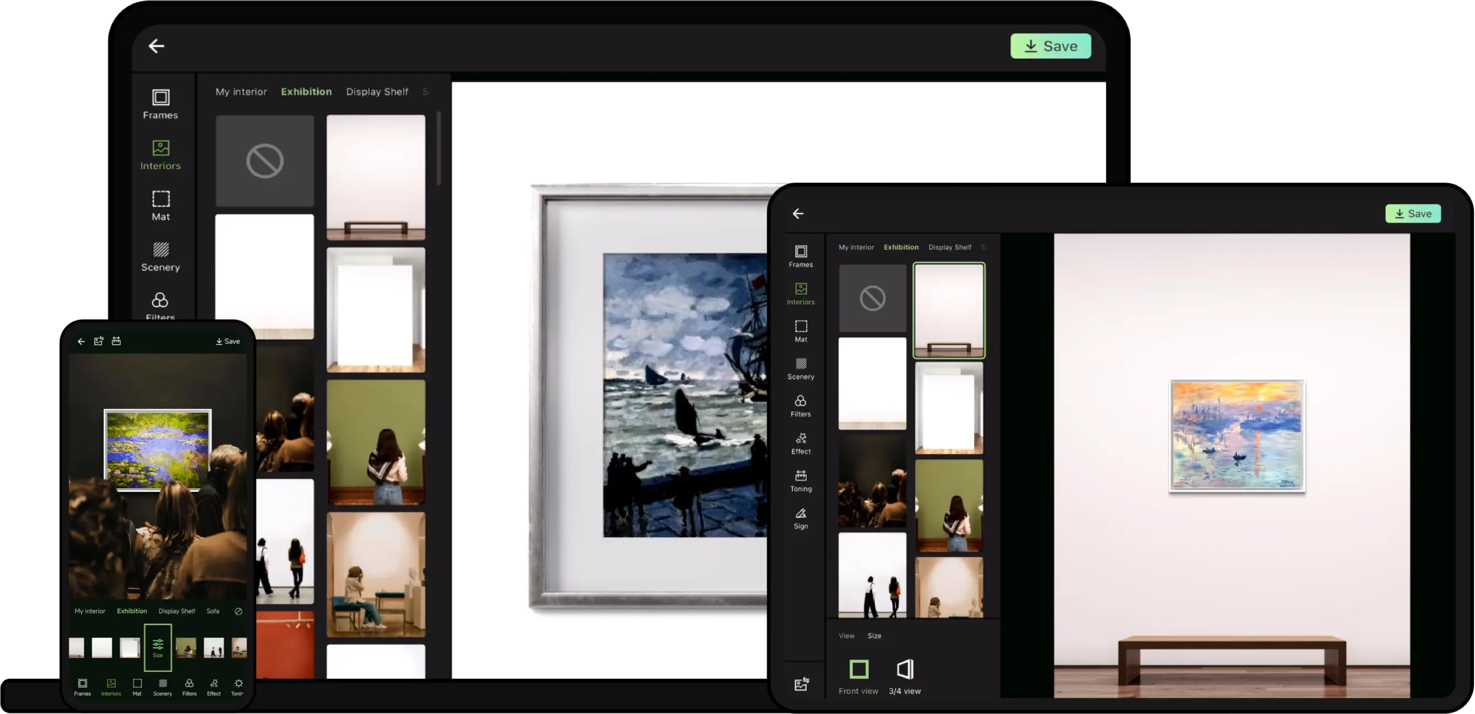Viewport: 1475px width, 714px height.
Task: Switch to My interior tab on the laptop
Action: click(x=241, y=92)
